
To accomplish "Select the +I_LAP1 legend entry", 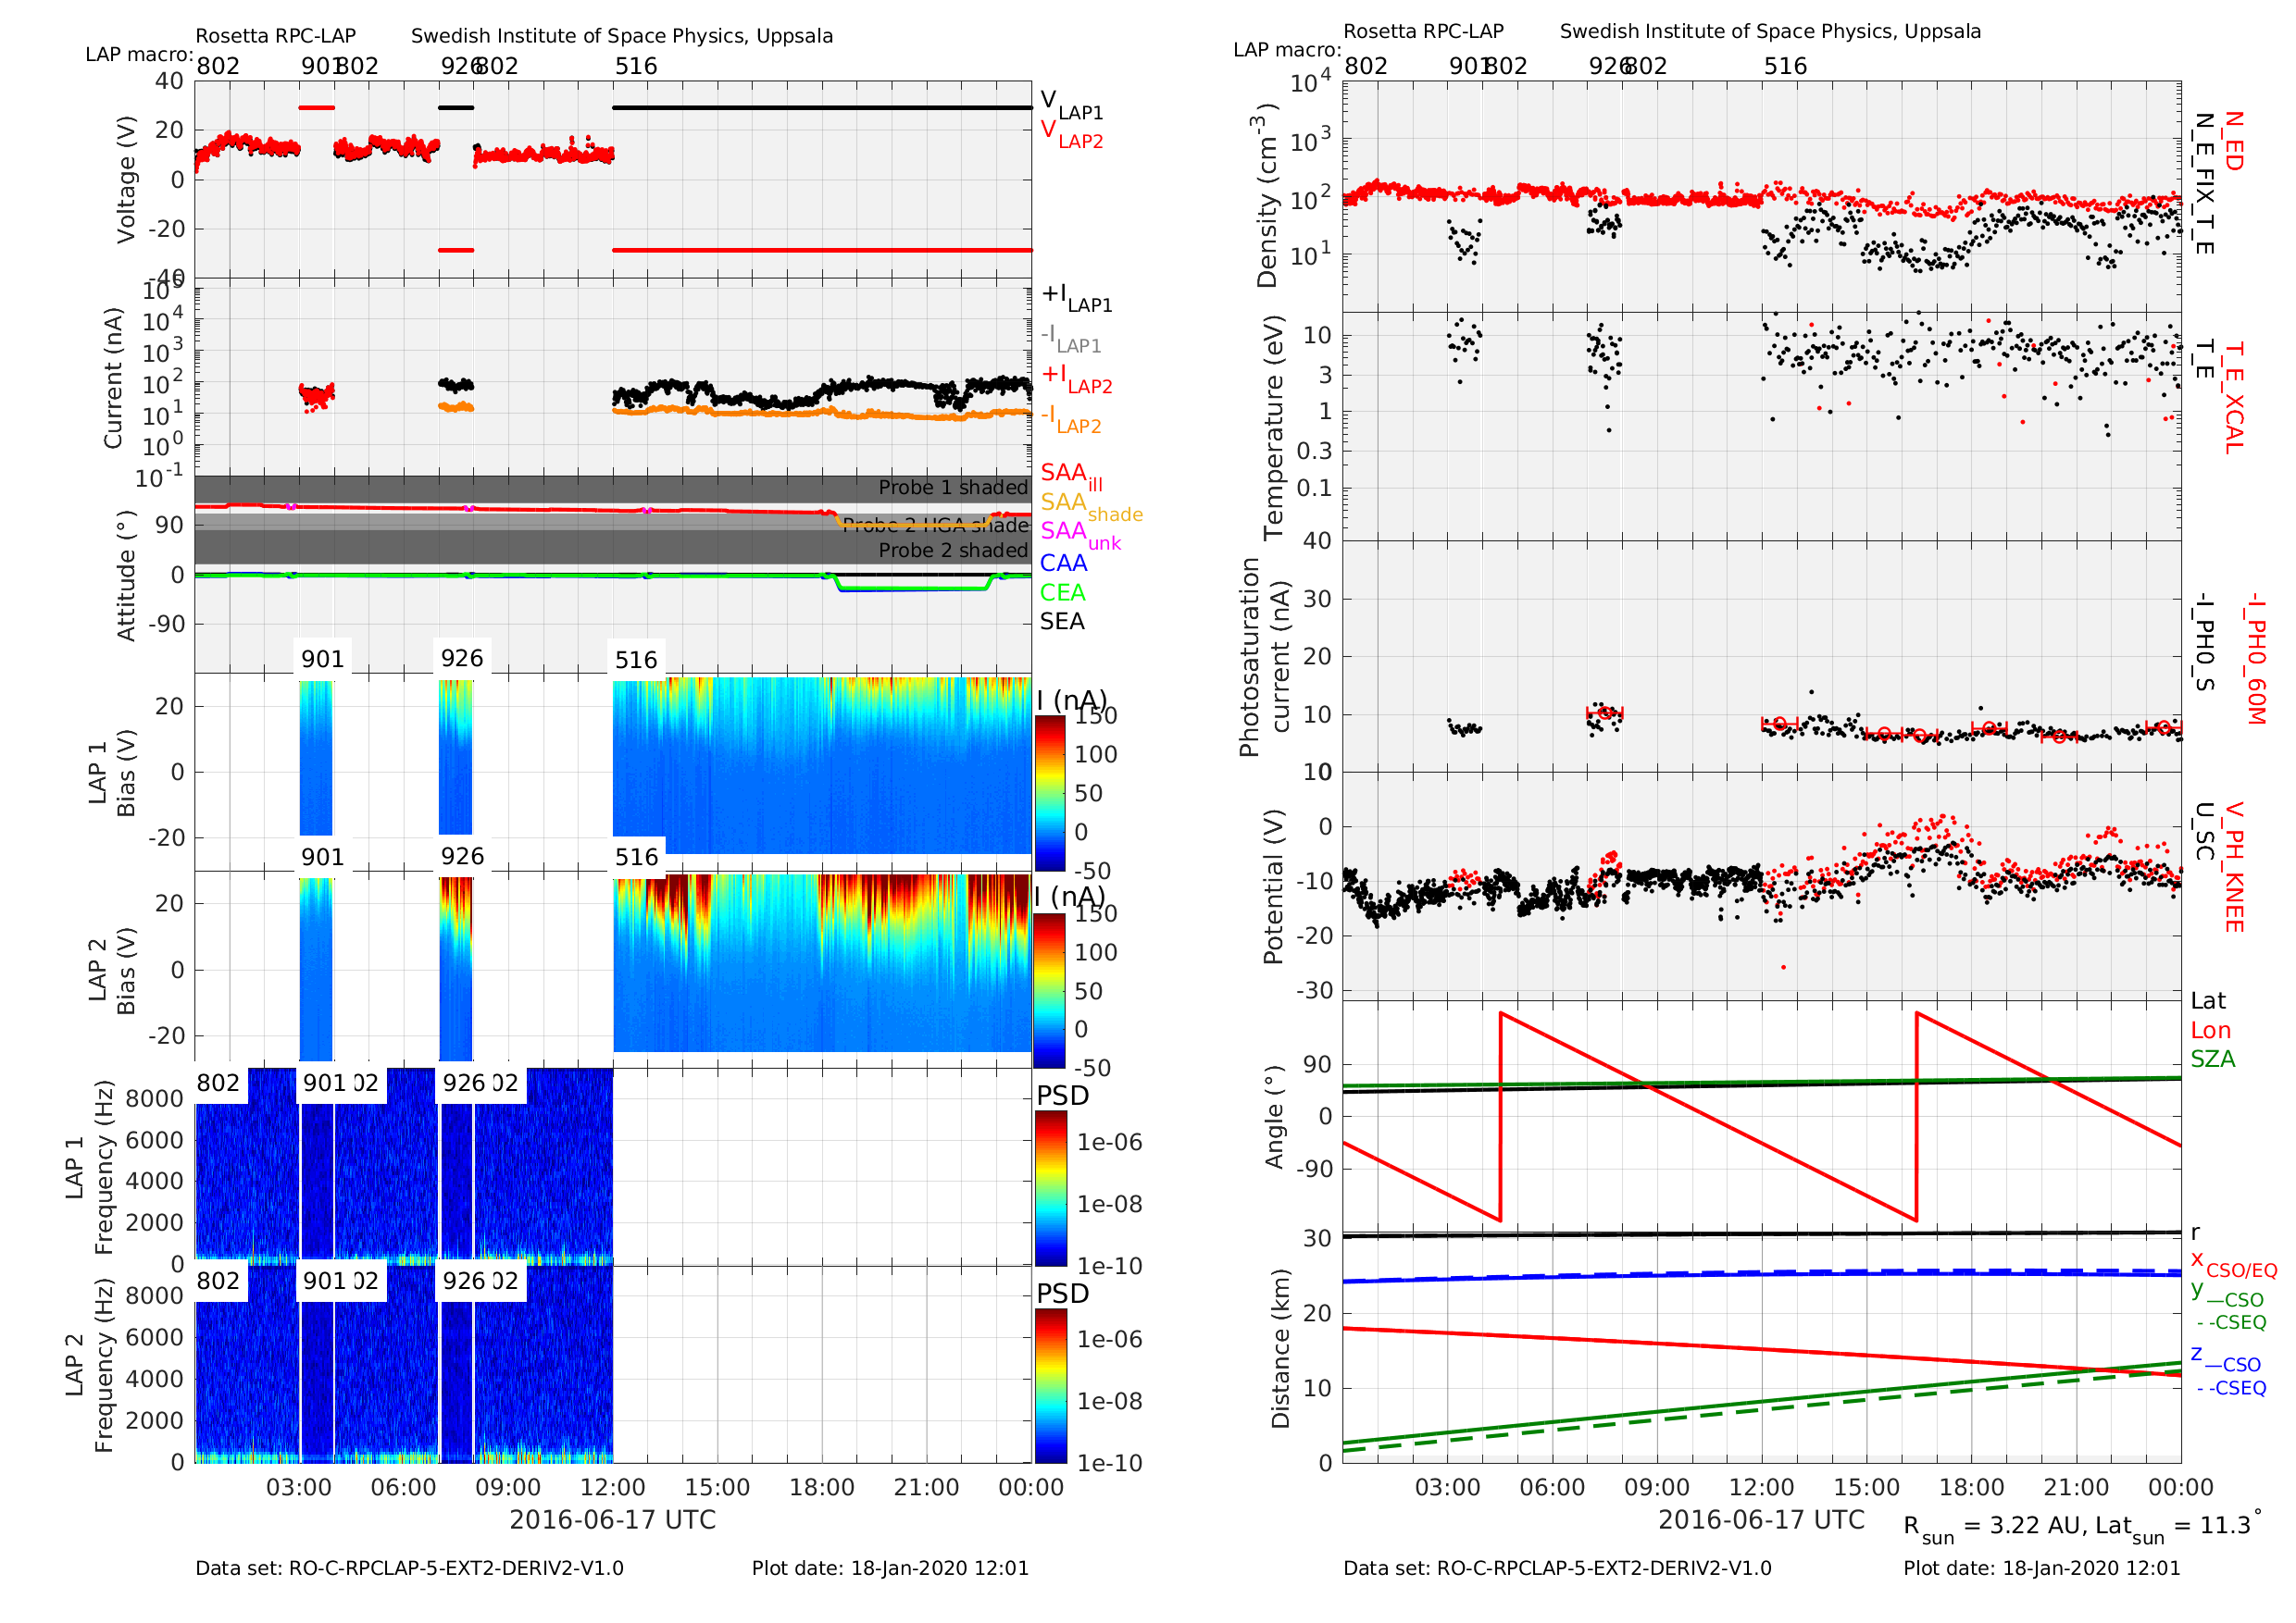I will pos(1077,297).
